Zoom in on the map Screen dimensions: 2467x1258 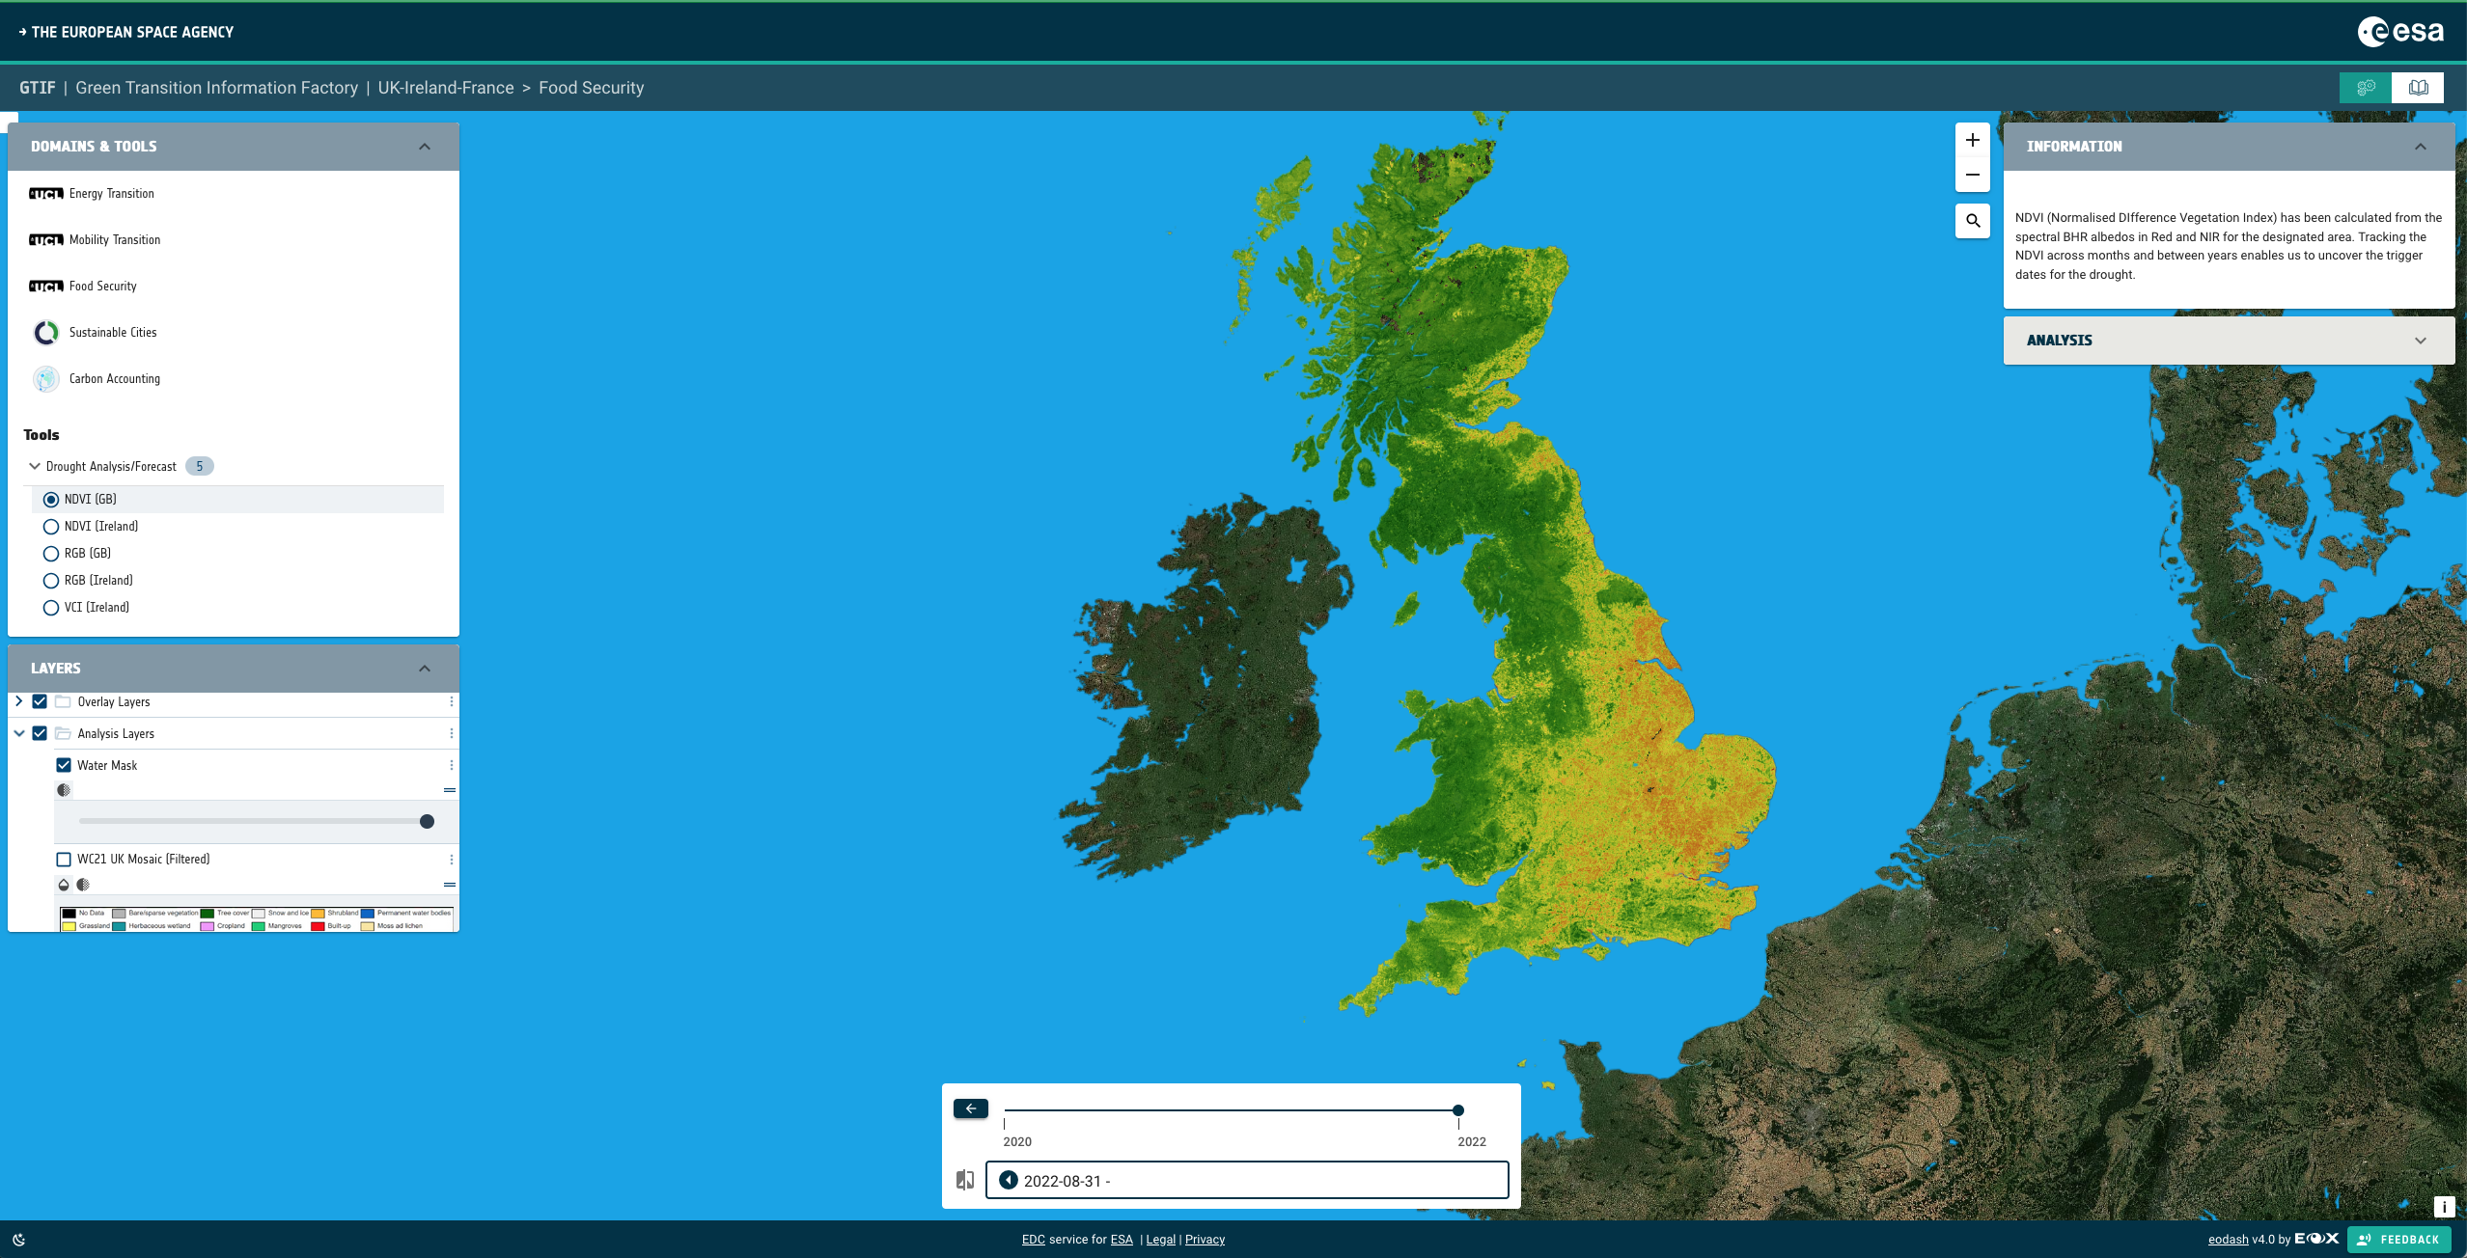[x=1972, y=141]
